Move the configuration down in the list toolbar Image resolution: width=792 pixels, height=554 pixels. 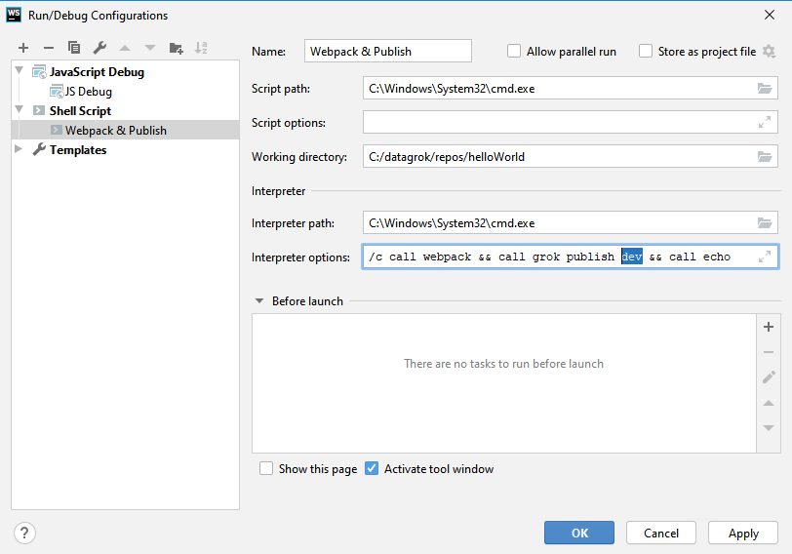[x=150, y=48]
